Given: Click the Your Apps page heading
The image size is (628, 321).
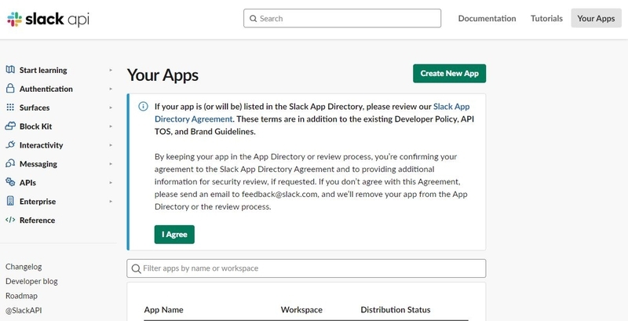Looking at the screenshot, I should tap(162, 75).
